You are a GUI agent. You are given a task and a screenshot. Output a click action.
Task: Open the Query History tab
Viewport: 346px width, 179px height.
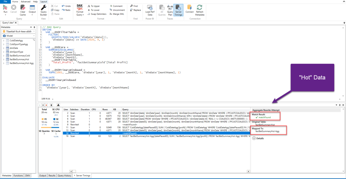coord(64,176)
